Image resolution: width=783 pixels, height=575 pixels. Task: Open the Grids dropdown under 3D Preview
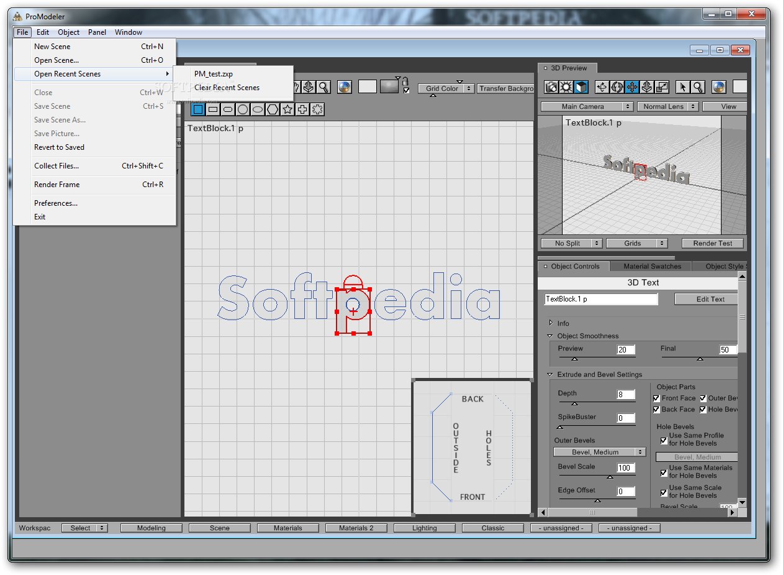click(x=636, y=243)
